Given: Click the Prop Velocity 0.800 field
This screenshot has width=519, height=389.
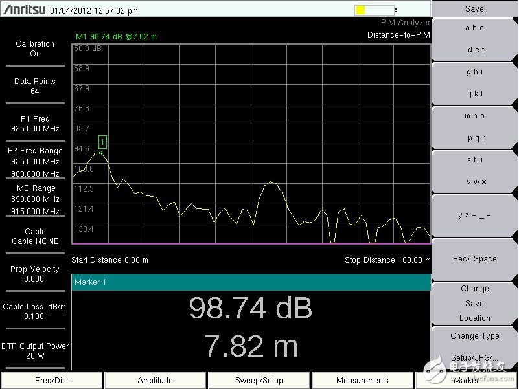Looking at the screenshot, I should tap(35, 274).
